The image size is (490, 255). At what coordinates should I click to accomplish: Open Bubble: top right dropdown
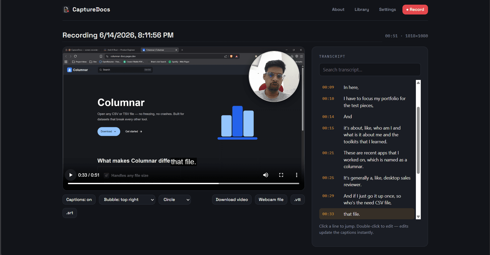pos(127,200)
